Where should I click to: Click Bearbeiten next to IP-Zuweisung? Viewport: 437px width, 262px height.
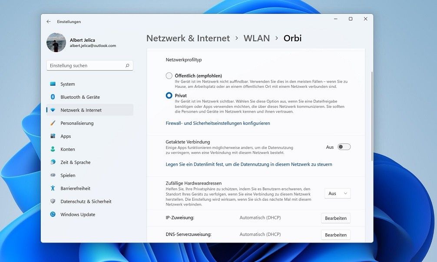(x=335, y=218)
